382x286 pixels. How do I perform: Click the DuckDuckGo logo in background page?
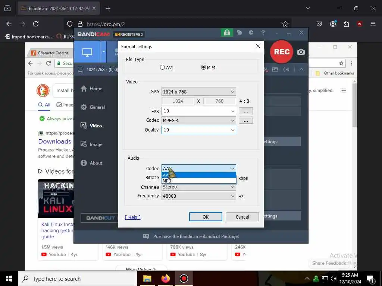[x=43, y=90]
